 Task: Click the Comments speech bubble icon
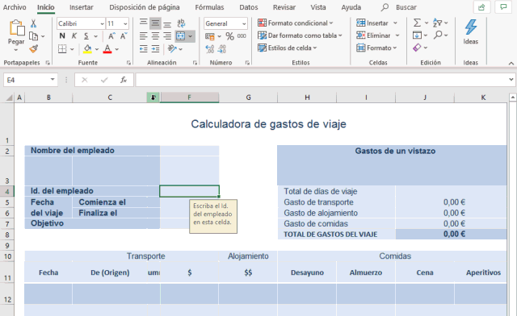coord(503,7)
